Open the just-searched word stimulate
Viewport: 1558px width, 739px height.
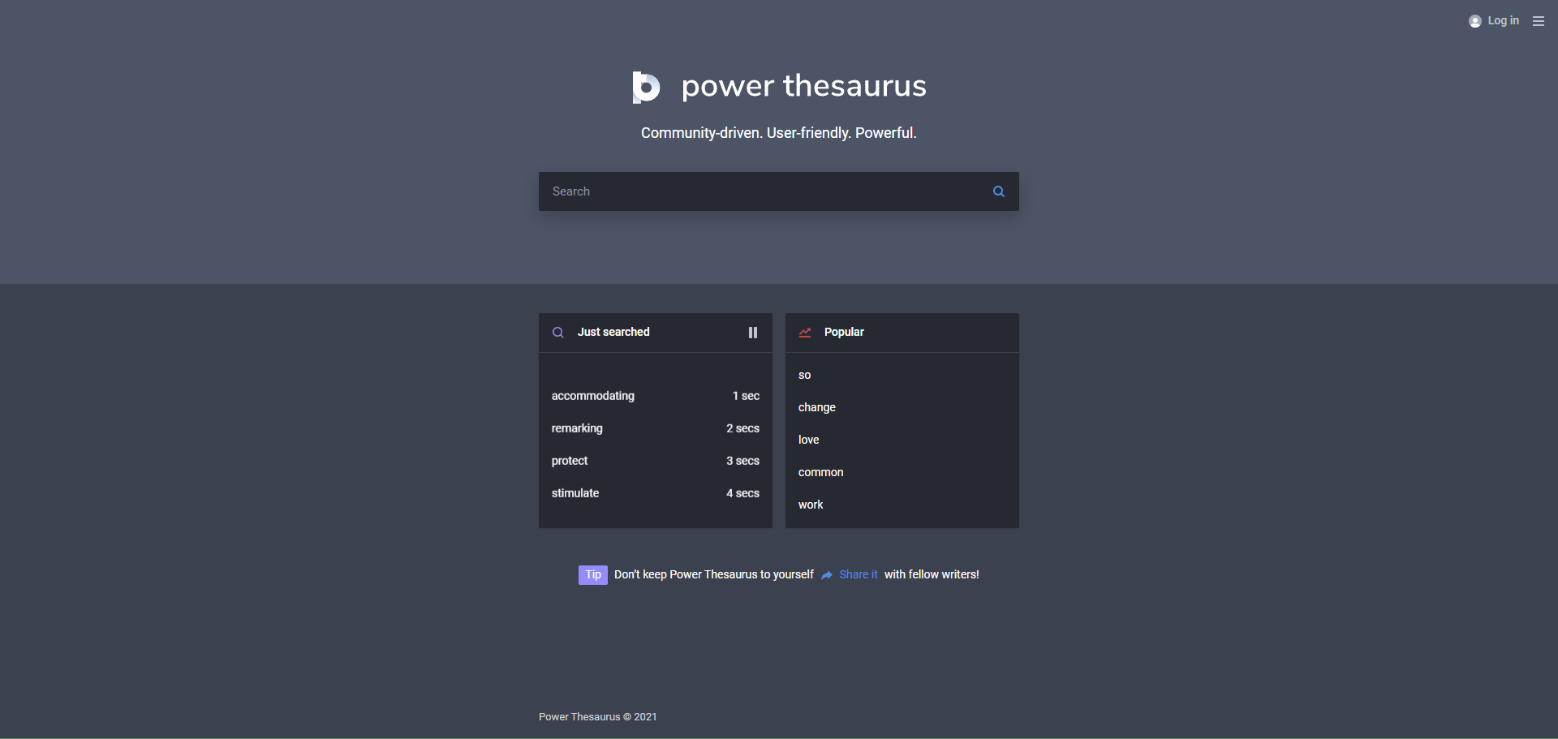575,493
